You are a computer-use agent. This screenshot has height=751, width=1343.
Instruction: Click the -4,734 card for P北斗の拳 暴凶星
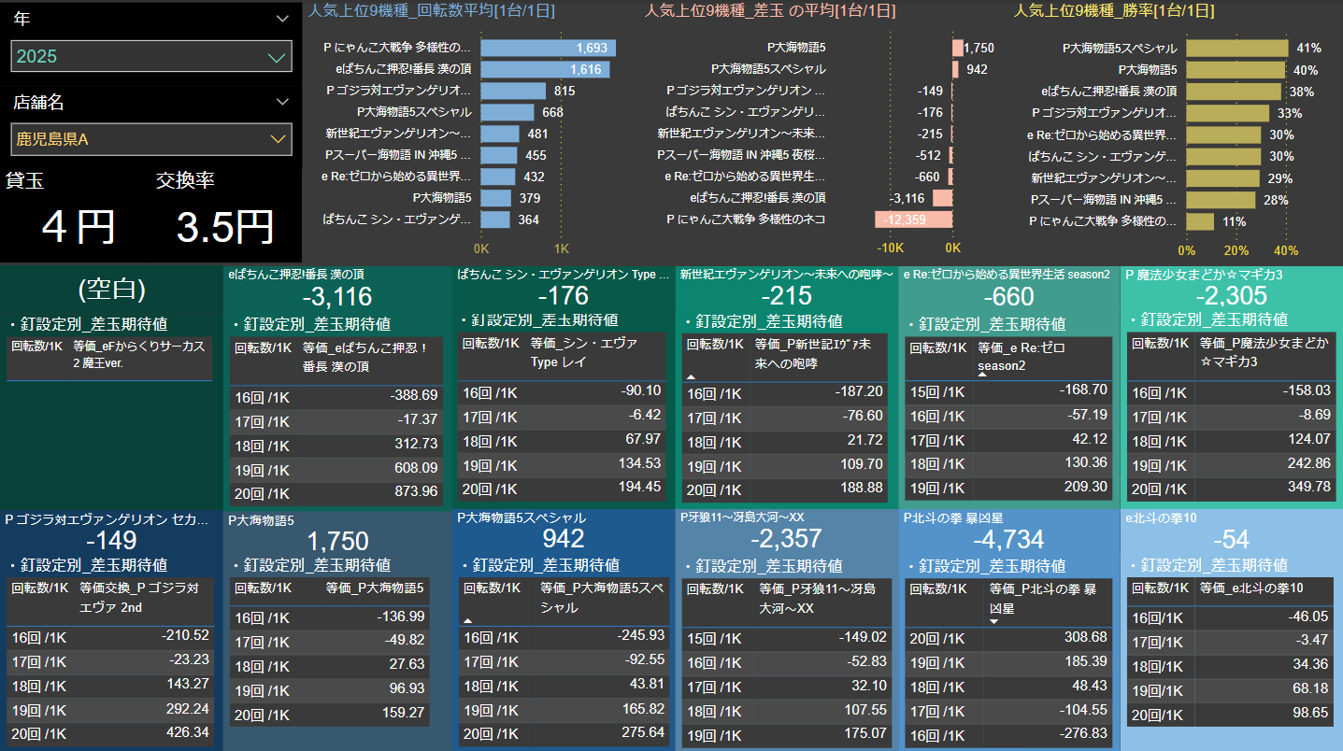[x=1008, y=541]
